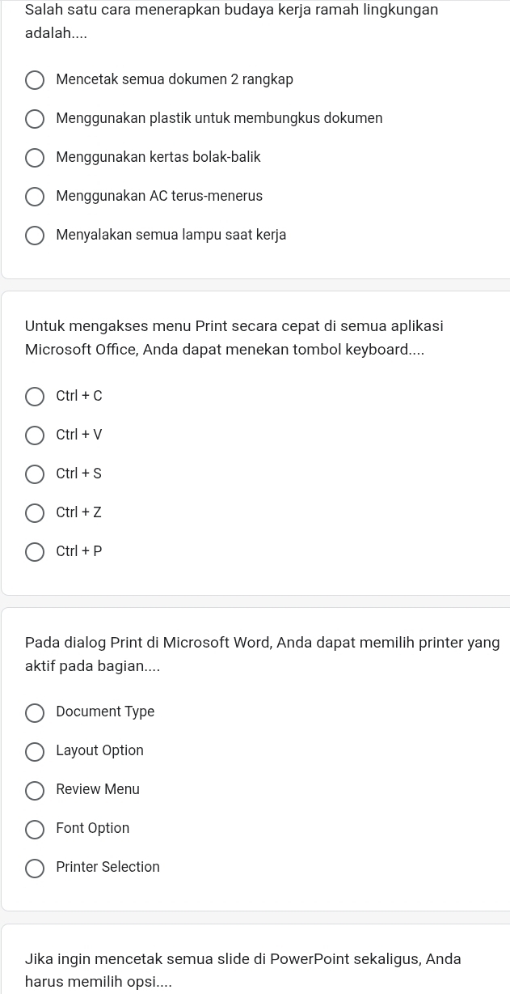
Task: Choose the 'Layout Option' radio button
Action: tap(35, 751)
